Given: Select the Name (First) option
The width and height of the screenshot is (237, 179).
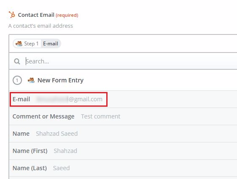Looking at the screenshot, I should 123,151.
